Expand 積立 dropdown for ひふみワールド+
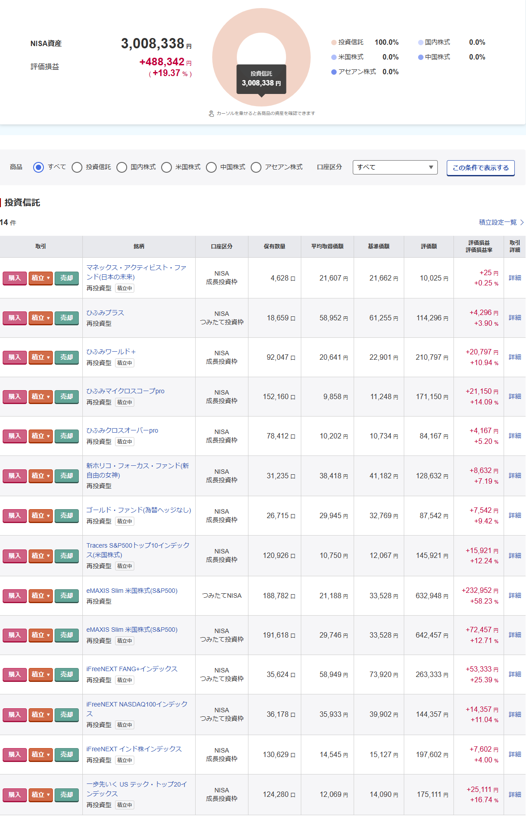 coord(41,357)
